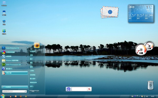Click the Shut down button
158x98 pixels.
pos(33,91)
